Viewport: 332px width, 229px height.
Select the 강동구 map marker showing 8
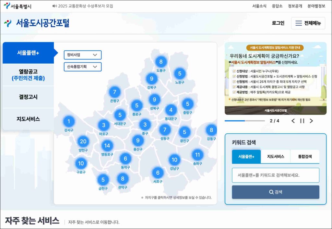pyautogui.click(x=211, y=130)
